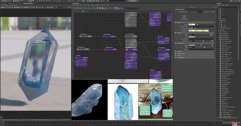This screenshot has height=126, width=241.
Task: Open the Shading mode dropdown in RenderView
Action: pyautogui.click(x=29, y=7)
